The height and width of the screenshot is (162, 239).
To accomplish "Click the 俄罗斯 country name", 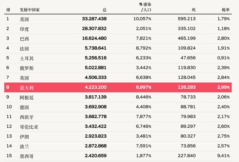I will point(26,68).
